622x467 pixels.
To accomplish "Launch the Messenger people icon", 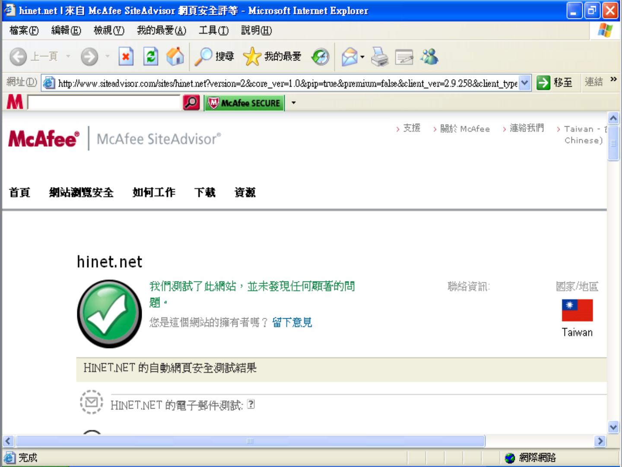I will click(x=430, y=57).
